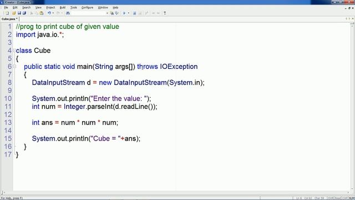Screen dimensions: 355x200
Task: Open the Search menu
Action: click(x=26, y=7)
